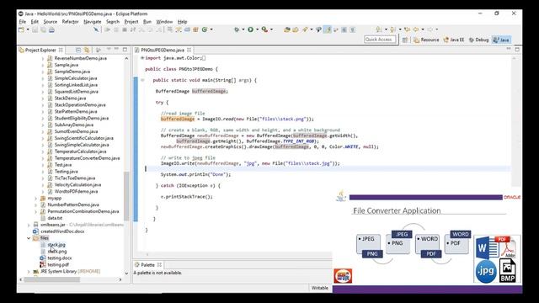Click the Run External Tools icon
The image size is (539, 303).
(264, 29)
